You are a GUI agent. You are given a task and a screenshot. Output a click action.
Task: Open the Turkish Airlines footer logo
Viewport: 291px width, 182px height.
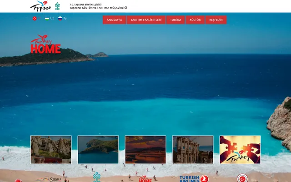tap(194, 178)
